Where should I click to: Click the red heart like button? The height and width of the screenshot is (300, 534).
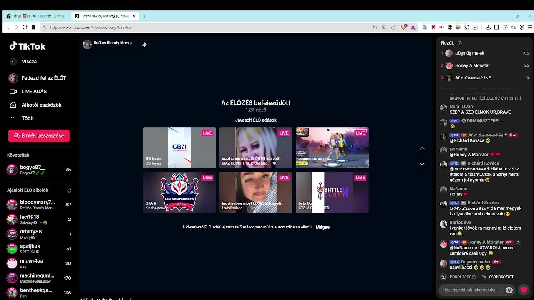click(x=524, y=290)
